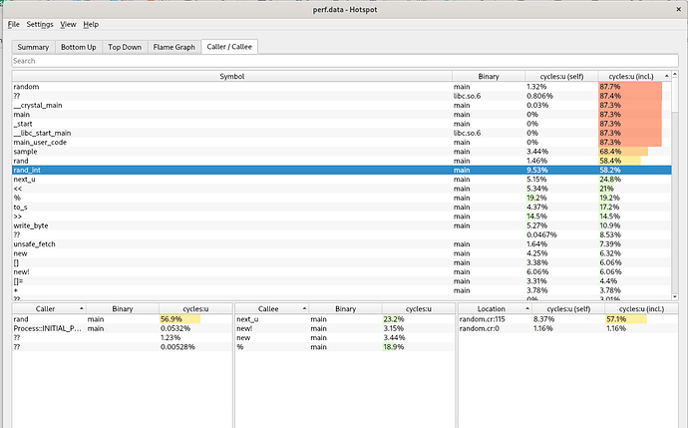Select the __crystal_main symbol row
688x428 pixels.
(x=342, y=106)
